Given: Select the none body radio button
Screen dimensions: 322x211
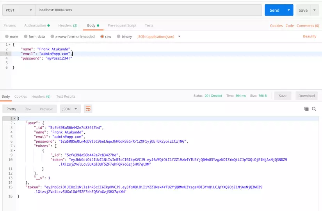Looking at the screenshot, I should 7,37.
